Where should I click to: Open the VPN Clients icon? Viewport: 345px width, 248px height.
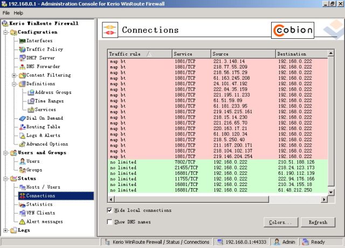[22, 213]
